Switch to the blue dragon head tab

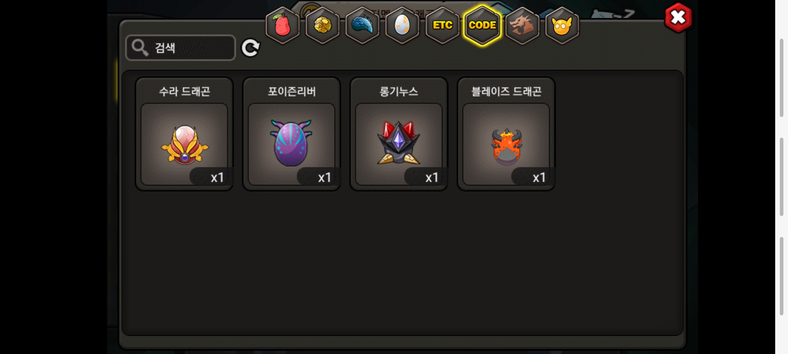[x=362, y=25]
